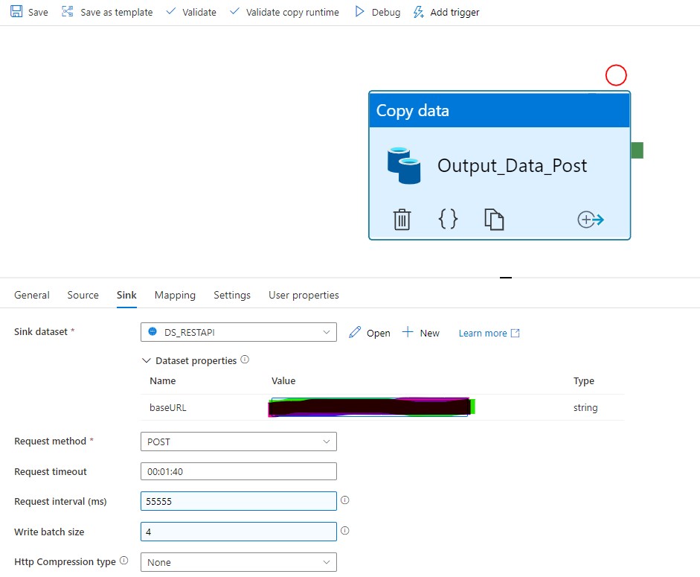Click inside the Write batch size field

pos(238,531)
